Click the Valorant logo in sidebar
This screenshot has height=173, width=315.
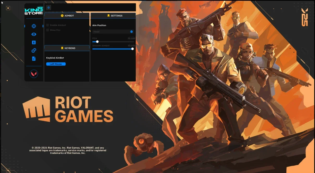34,74
